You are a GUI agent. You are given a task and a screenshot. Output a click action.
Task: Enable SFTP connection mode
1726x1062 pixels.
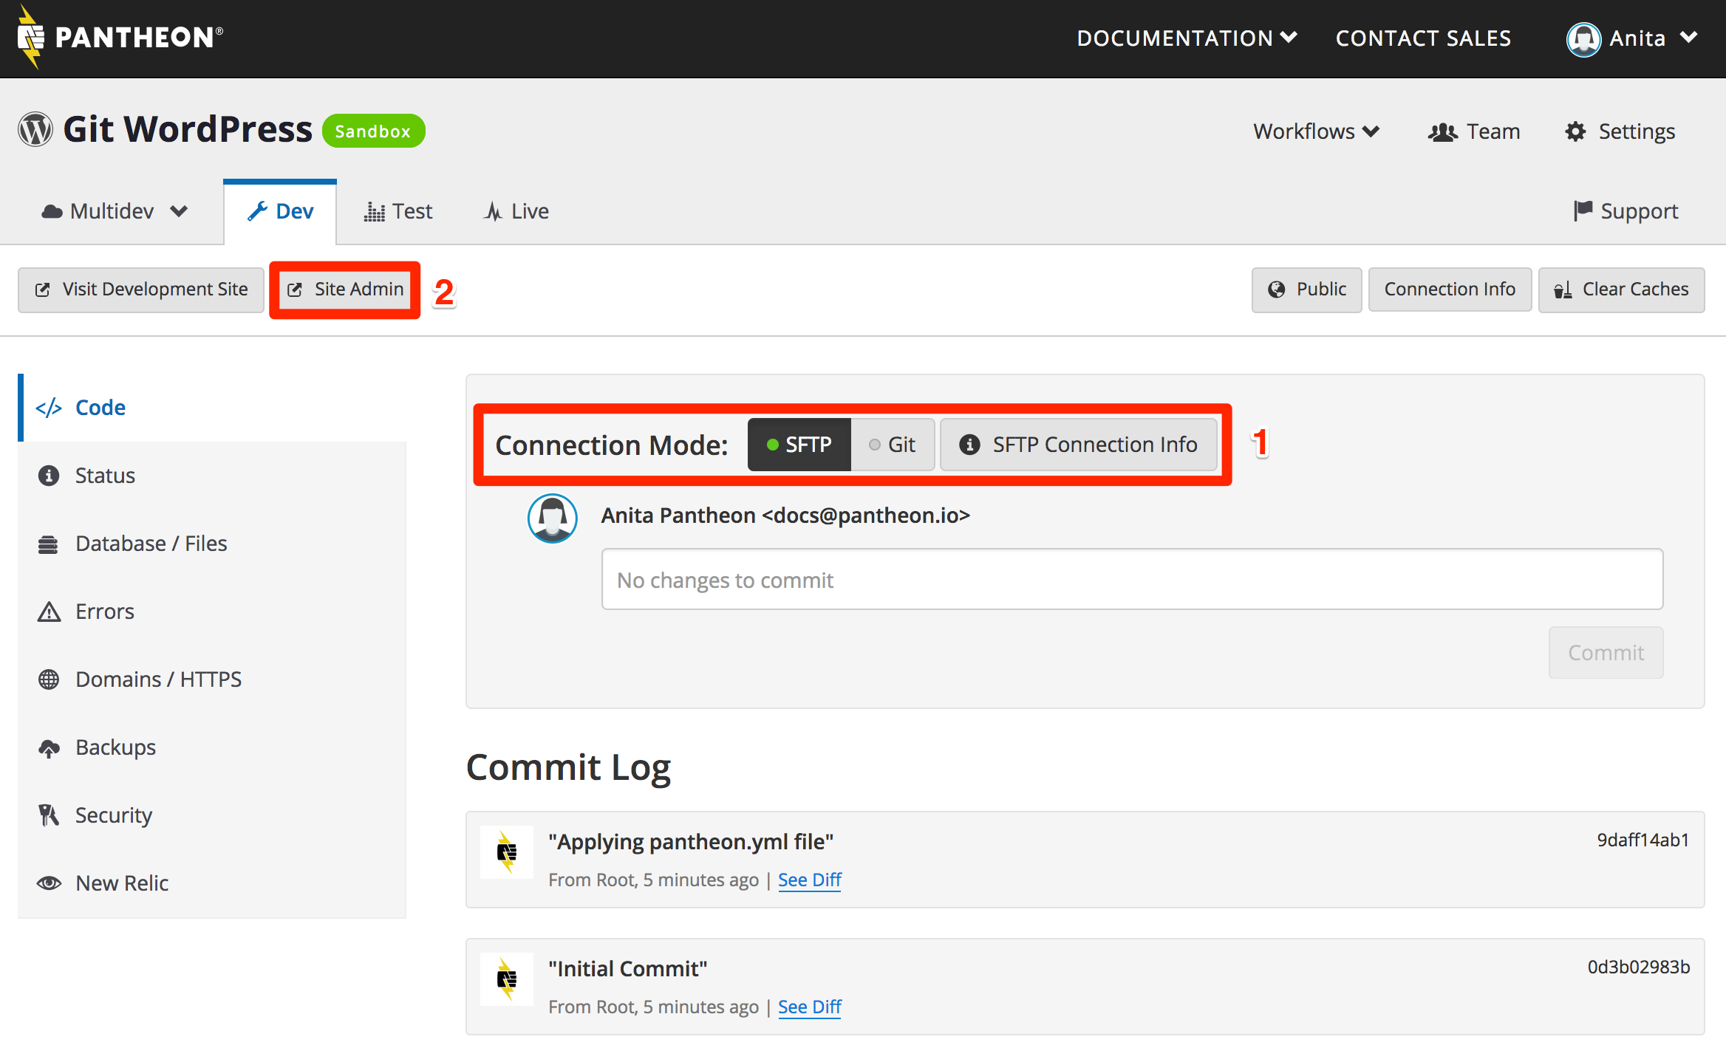click(x=799, y=444)
